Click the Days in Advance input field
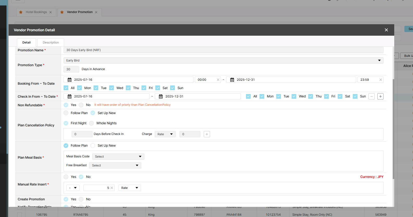Screen dimensions: 413x217 [71, 69]
